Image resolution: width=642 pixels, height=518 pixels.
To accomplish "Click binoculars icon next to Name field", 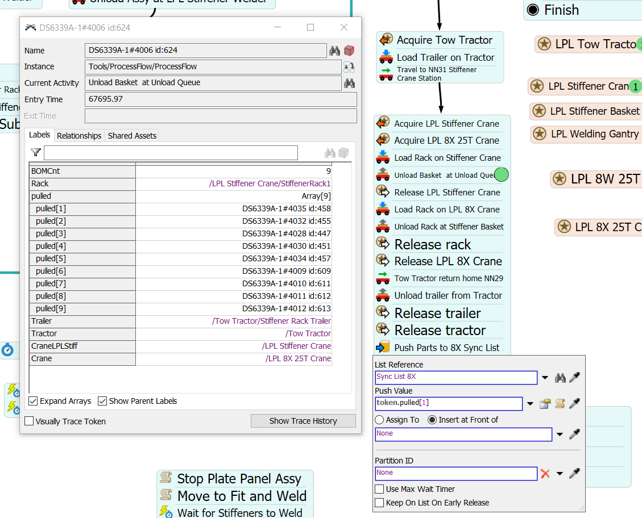I will point(334,51).
